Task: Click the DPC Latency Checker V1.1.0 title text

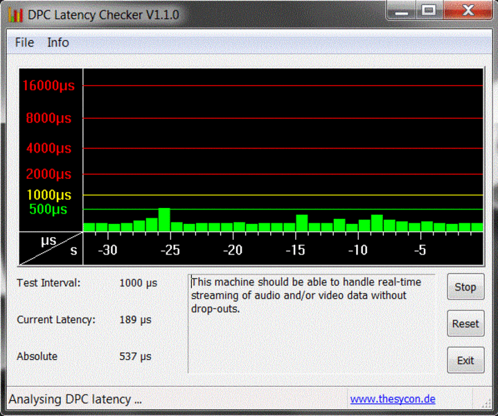Action: (103, 15)
